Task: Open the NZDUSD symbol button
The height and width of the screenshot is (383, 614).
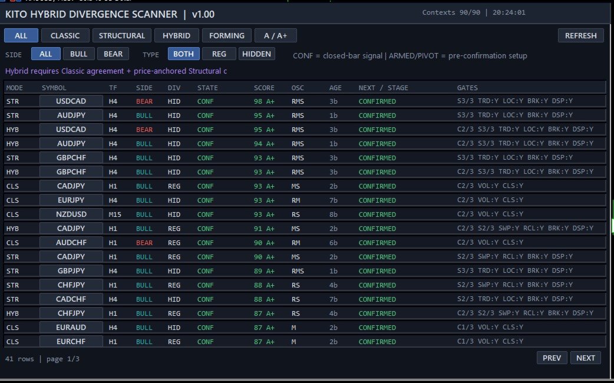Action: point(71,214)
